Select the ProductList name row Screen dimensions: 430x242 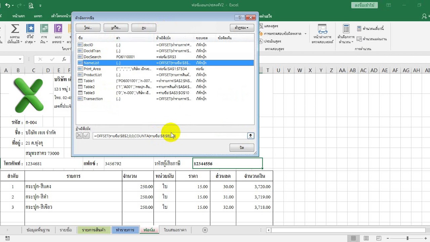[165, 75]
